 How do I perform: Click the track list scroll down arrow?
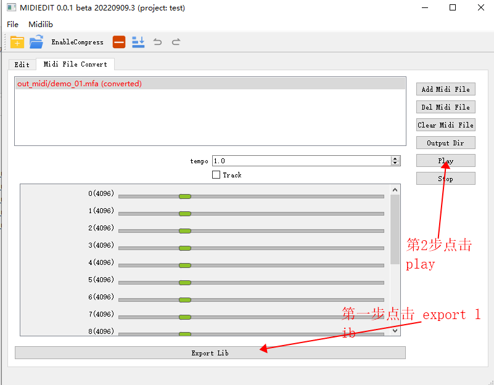tap(395, 331)
